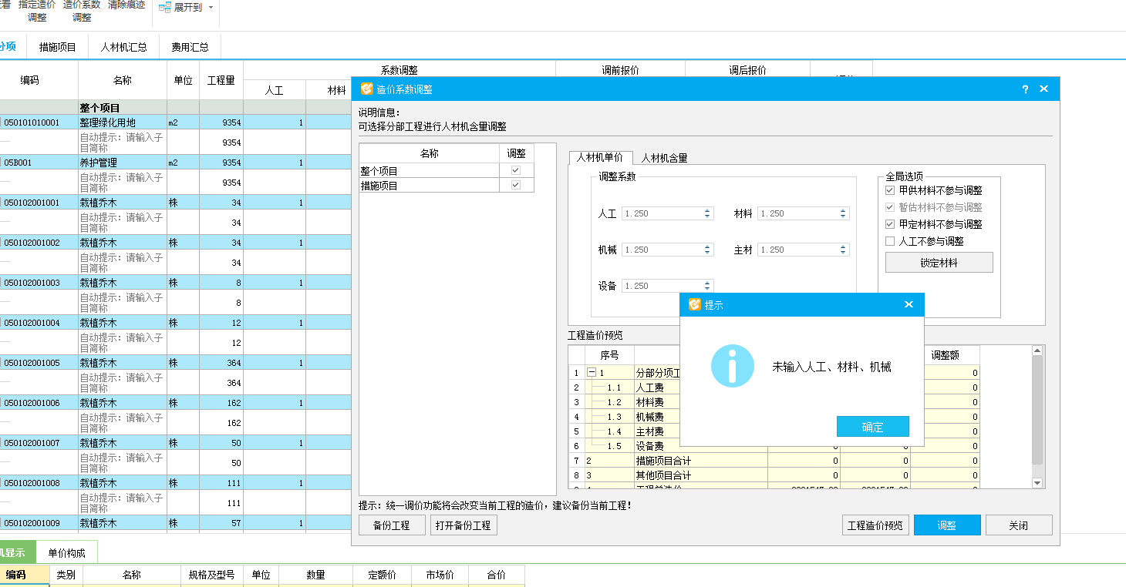The height and width of the screenshot is (587, 1126).
Task: Open the 费用汇总 tab
Action: coord(190,47)
